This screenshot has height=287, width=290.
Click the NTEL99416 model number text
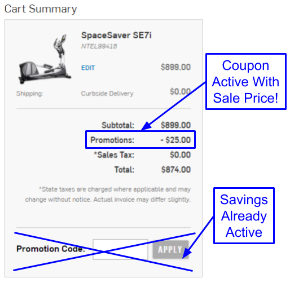[99, 46]
